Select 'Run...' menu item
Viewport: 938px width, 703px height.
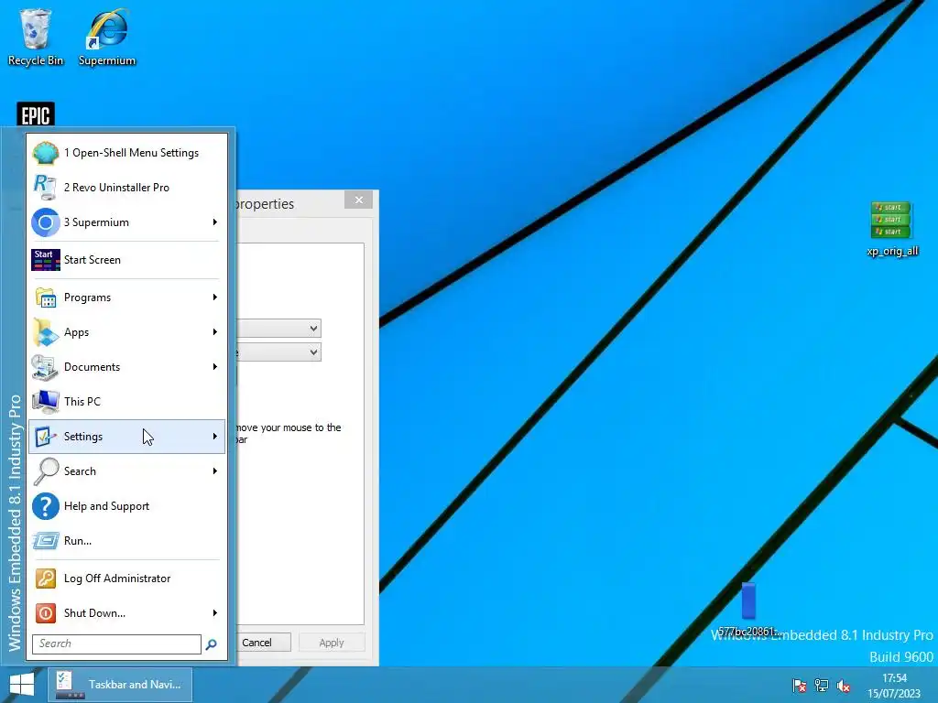point(126,541)
